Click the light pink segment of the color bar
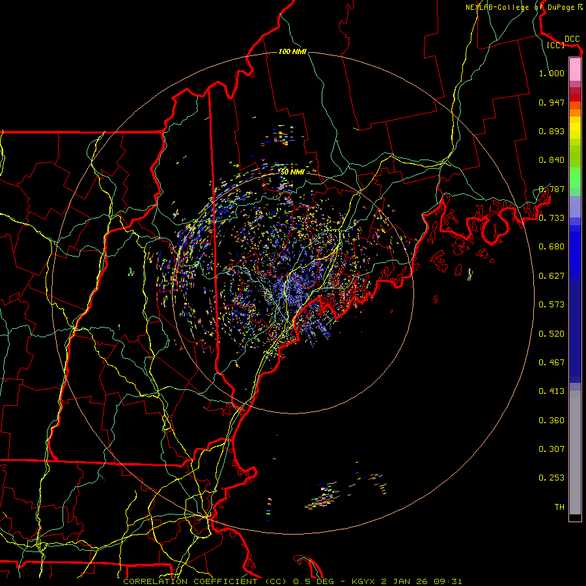586x586 pixels. [575, 70]
